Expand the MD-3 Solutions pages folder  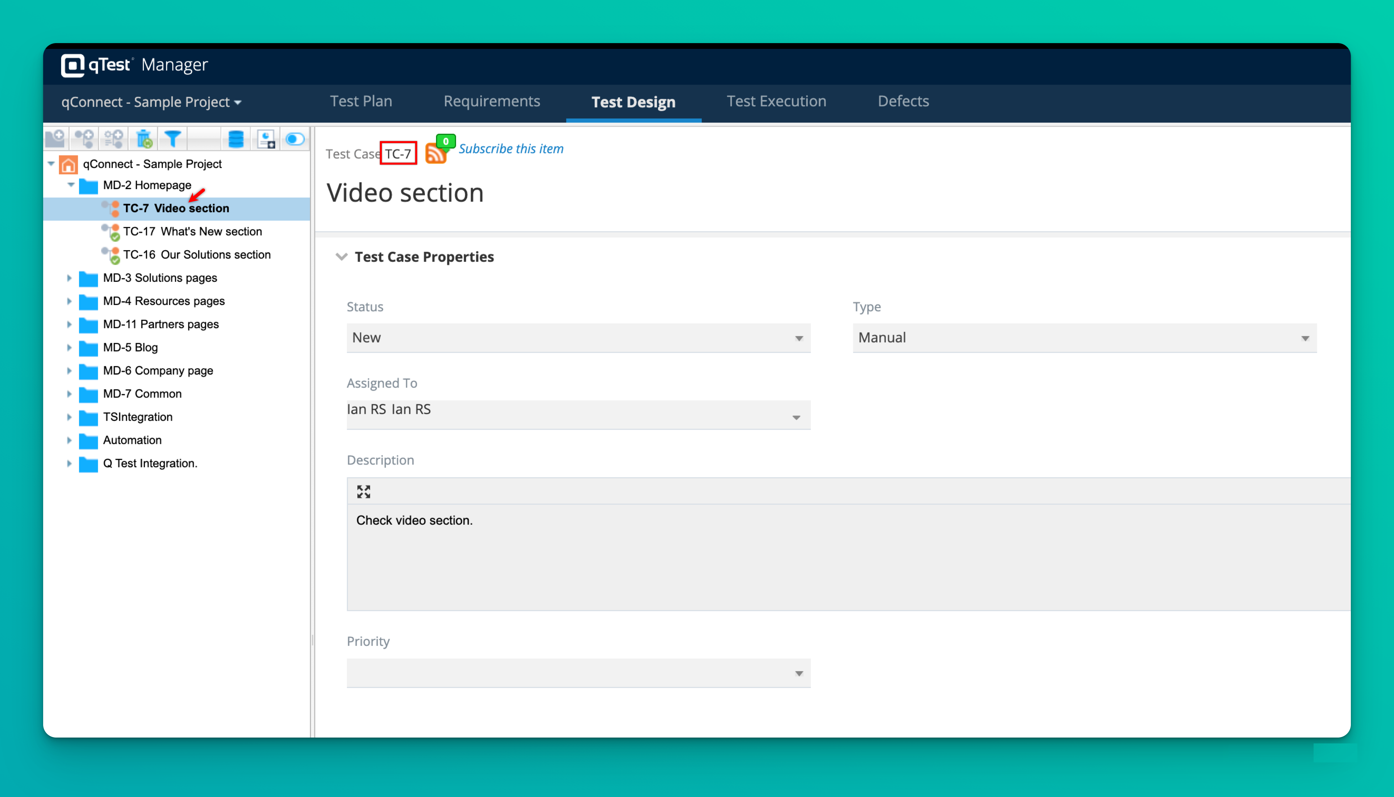click(x=69, y=278)
